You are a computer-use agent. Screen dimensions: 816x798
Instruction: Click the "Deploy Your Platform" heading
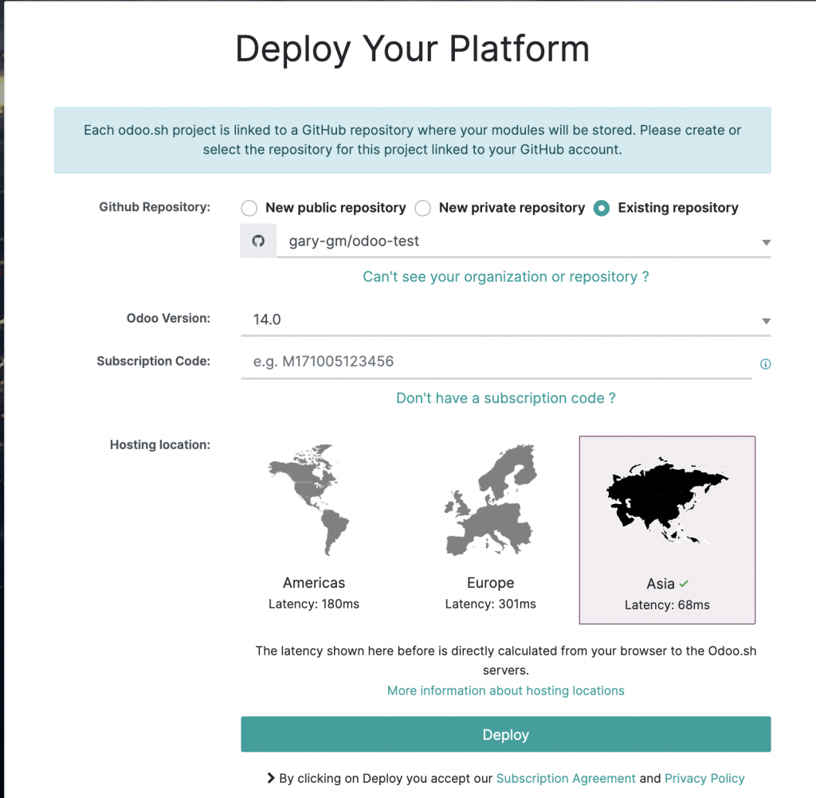pyautogui.click(x=412, y=49)
